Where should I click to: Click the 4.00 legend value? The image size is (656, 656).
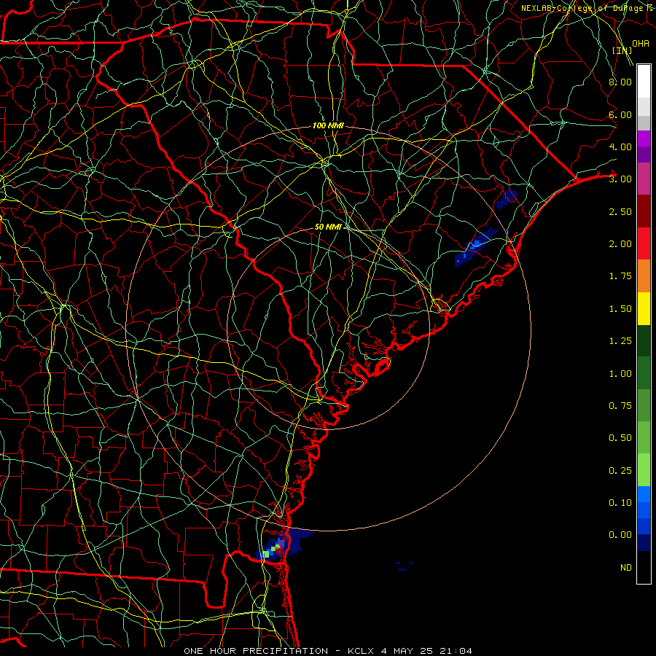coord(620,147)
